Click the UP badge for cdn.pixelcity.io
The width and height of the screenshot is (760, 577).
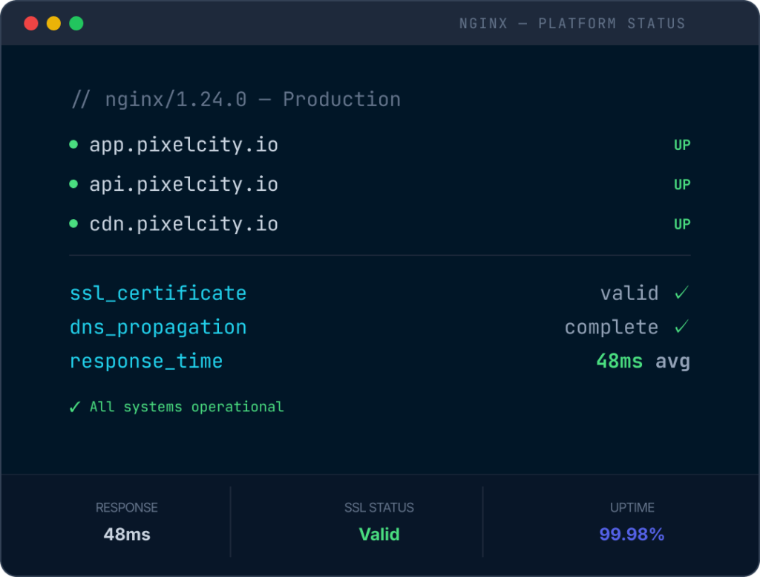click(682, 224)
